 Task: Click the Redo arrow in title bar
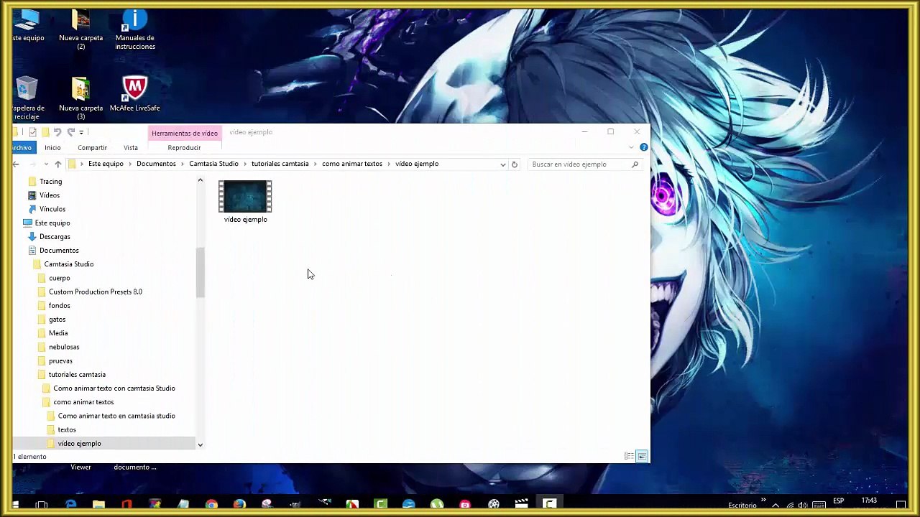click(x=70, y=132)
